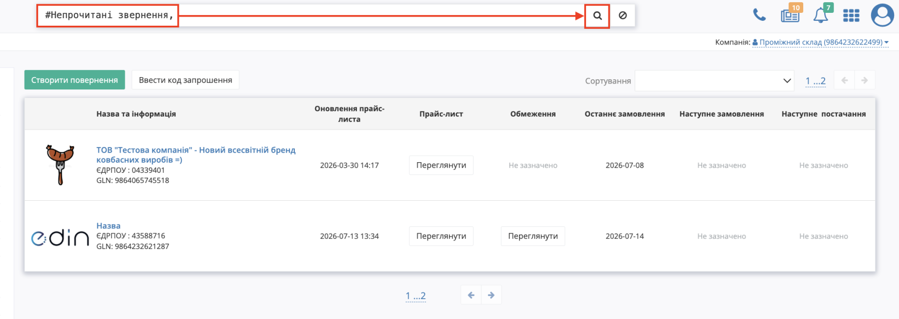Click column header Оновлення прайс-листа
This screenshot has width=899, height=319.
point(349,114)
